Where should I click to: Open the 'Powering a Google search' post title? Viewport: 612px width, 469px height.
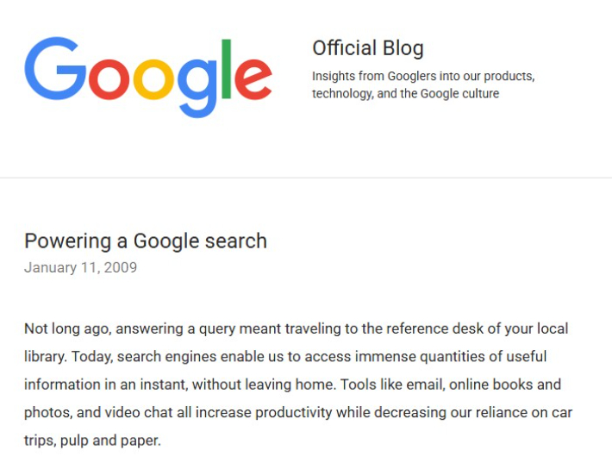click(x=146, y=241)
